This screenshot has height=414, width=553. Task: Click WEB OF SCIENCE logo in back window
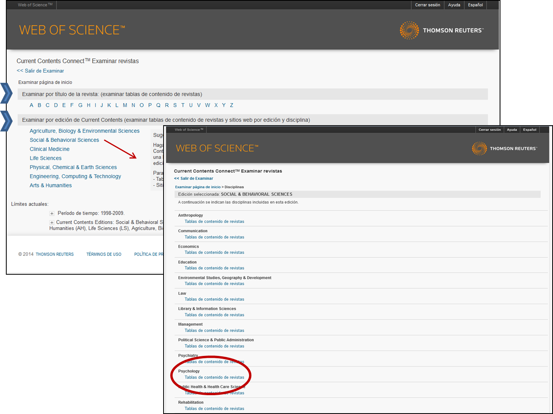pyautogui.click(x=72, y=30)
